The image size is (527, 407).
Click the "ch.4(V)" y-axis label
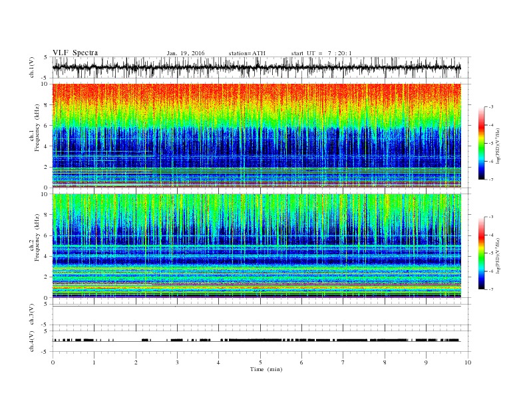[32, 341]
